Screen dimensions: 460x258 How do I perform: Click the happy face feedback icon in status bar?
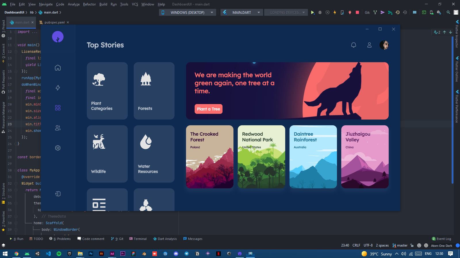point(419,245)
